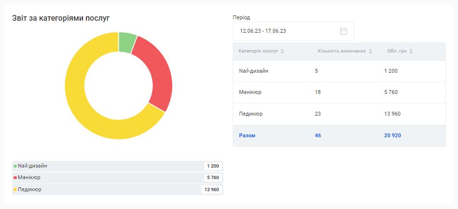Click the green Nail-дизайн legend dot
Image resolution: width=458 pixels, height=209 pixels.
[x=15, y=166]
